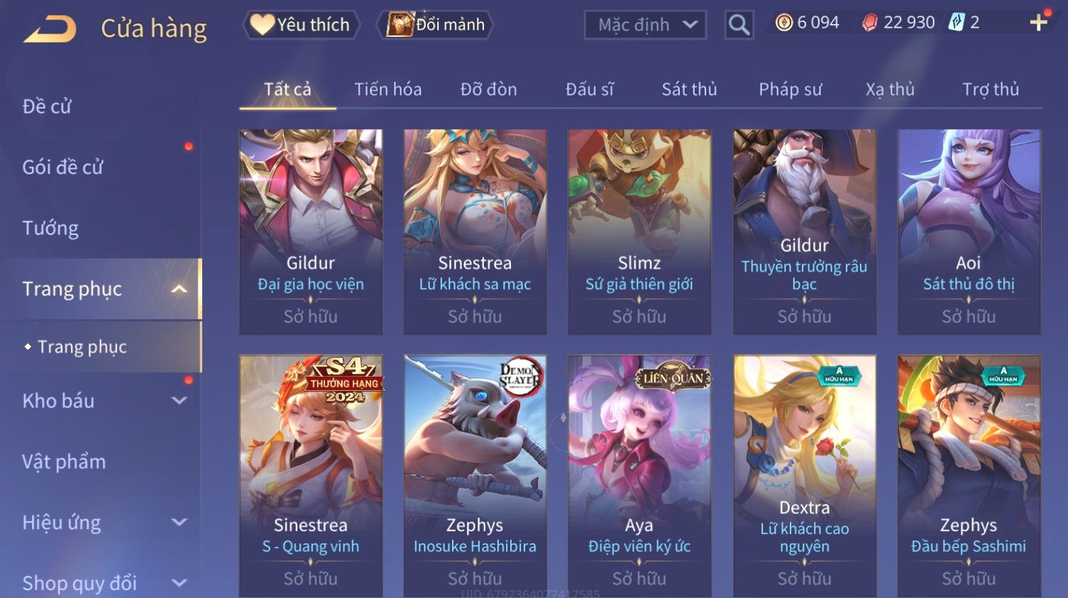This screenshot has height=598, width=1068.
Task: Expand the Shop quy đổi section
Action: click(180, 583)
